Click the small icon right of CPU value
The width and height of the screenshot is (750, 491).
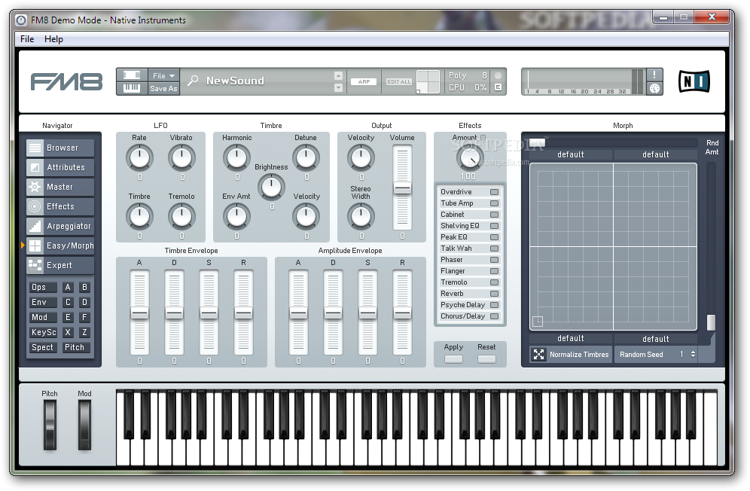point(498,87)
